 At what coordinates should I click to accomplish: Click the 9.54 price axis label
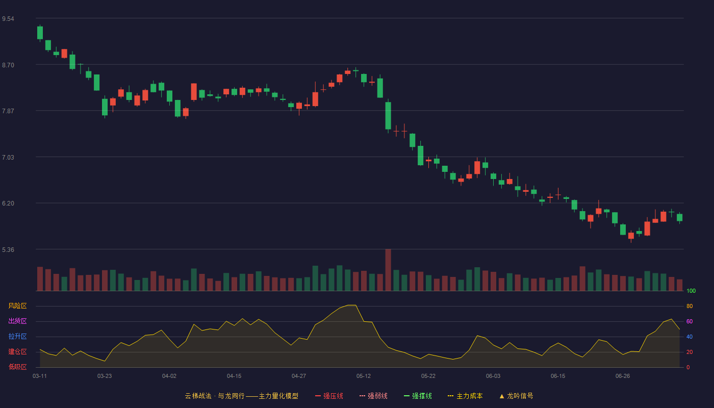click(8, 19)
